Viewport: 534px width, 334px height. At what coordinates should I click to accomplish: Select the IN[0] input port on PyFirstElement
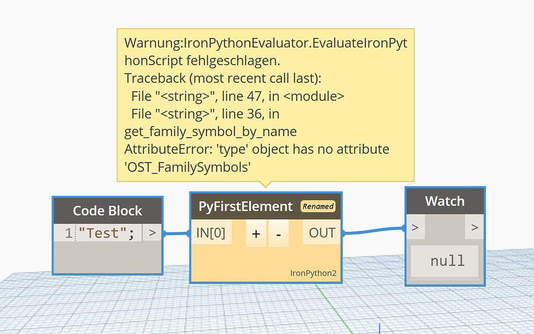pyautogui.click(x=211, y=233)
